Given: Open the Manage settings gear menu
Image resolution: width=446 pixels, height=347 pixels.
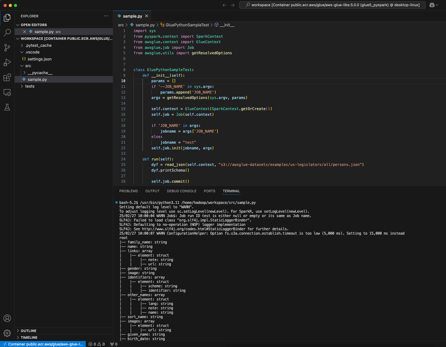Looking at the screenshot, I should pyautogui.click(x=7, y=333).
